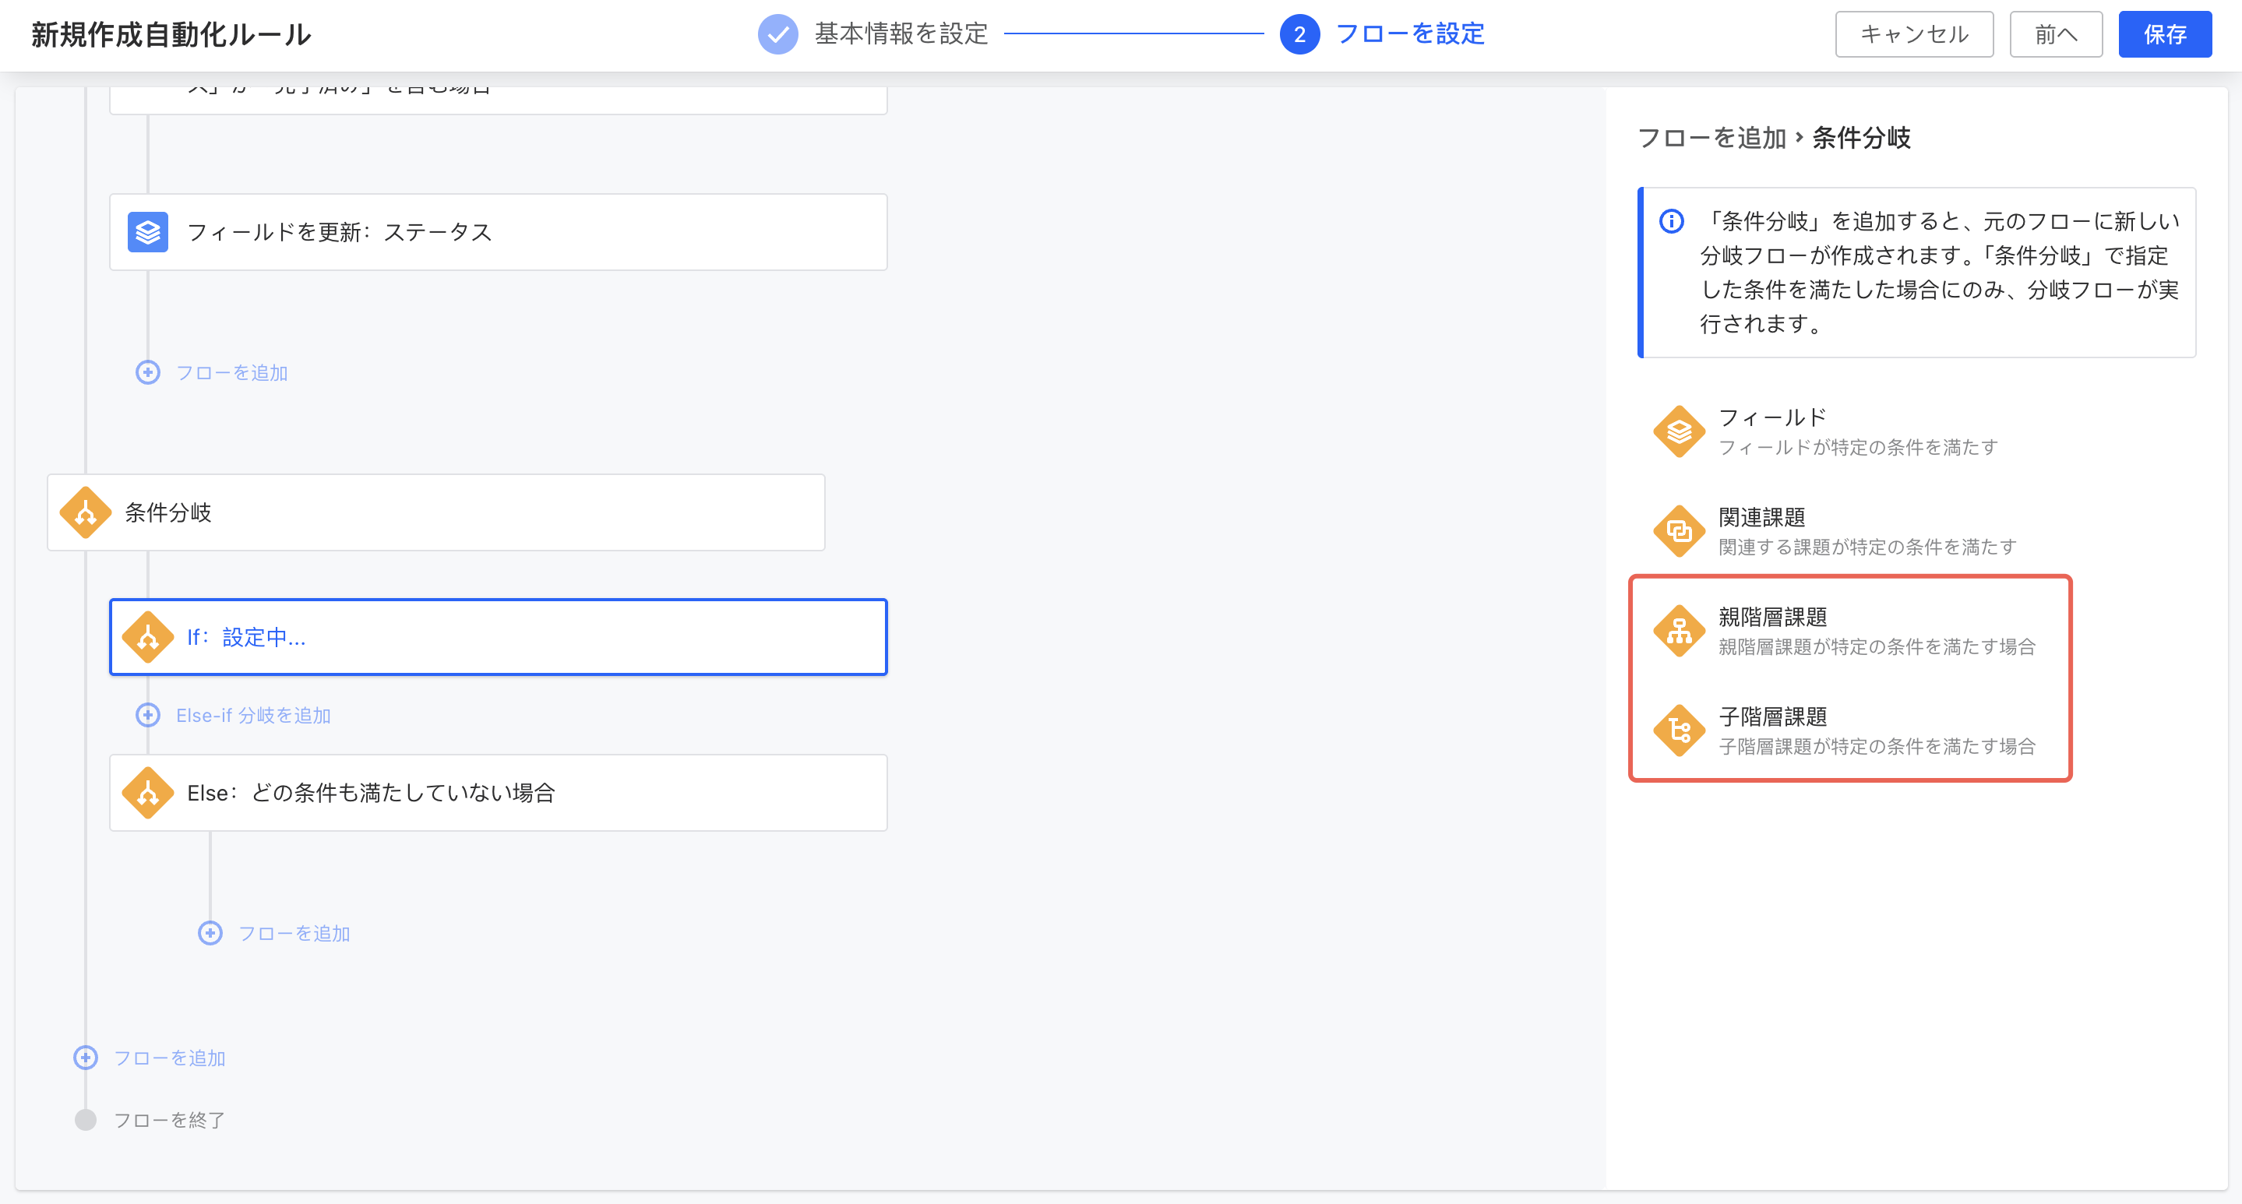Viewport: 2242px width, 1204px height.
Task: Click フローを追加 under the Else branch
Action: (294, 934)
